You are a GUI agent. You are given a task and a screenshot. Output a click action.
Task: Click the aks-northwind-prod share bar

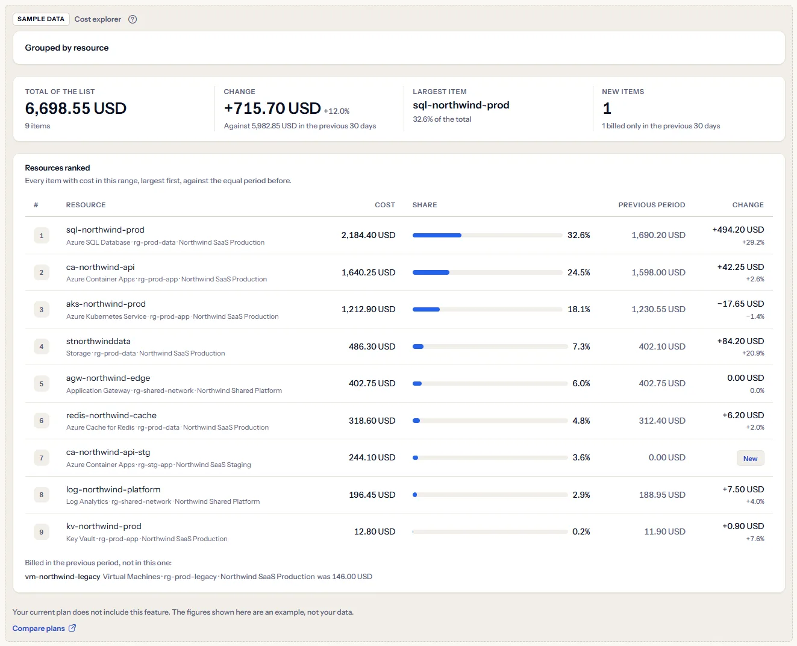(x=487, y=309)
